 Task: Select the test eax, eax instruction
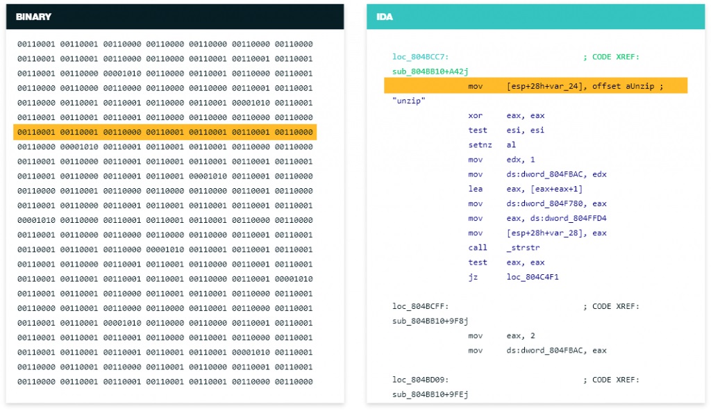(506, 262)
